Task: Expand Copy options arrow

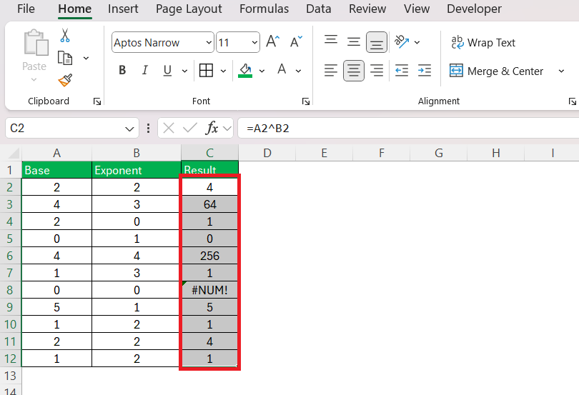Action: [x=86, y=58]
